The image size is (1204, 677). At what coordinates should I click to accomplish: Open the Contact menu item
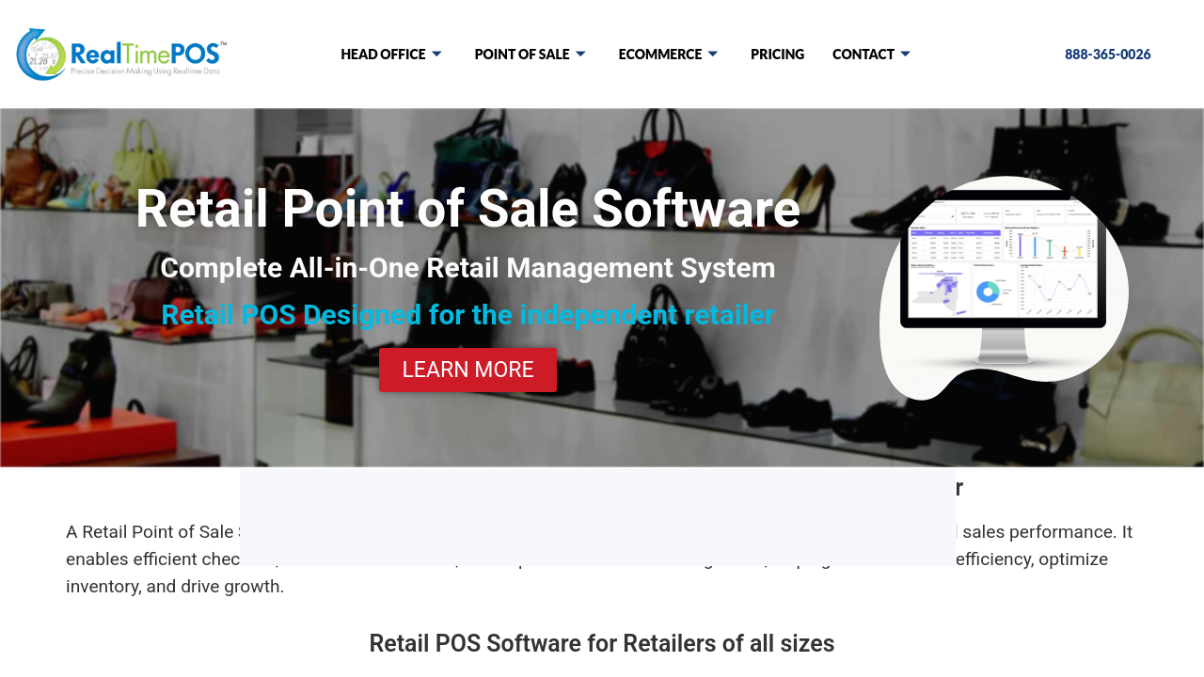(x=863, y=55)
